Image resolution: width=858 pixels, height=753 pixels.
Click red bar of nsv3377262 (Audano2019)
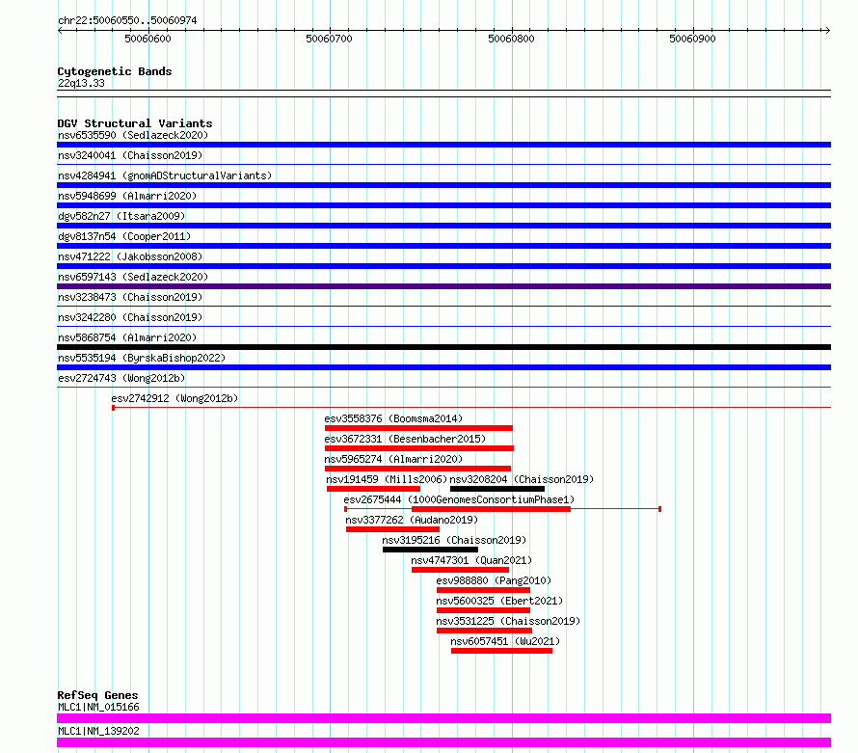coord(393,529)
